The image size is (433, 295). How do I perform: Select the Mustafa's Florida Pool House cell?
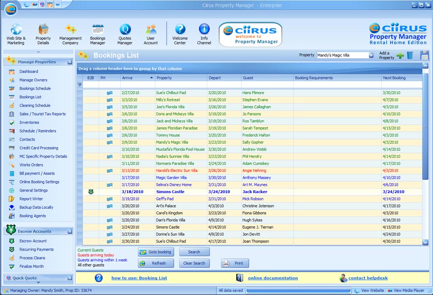[x=180, y=149]
